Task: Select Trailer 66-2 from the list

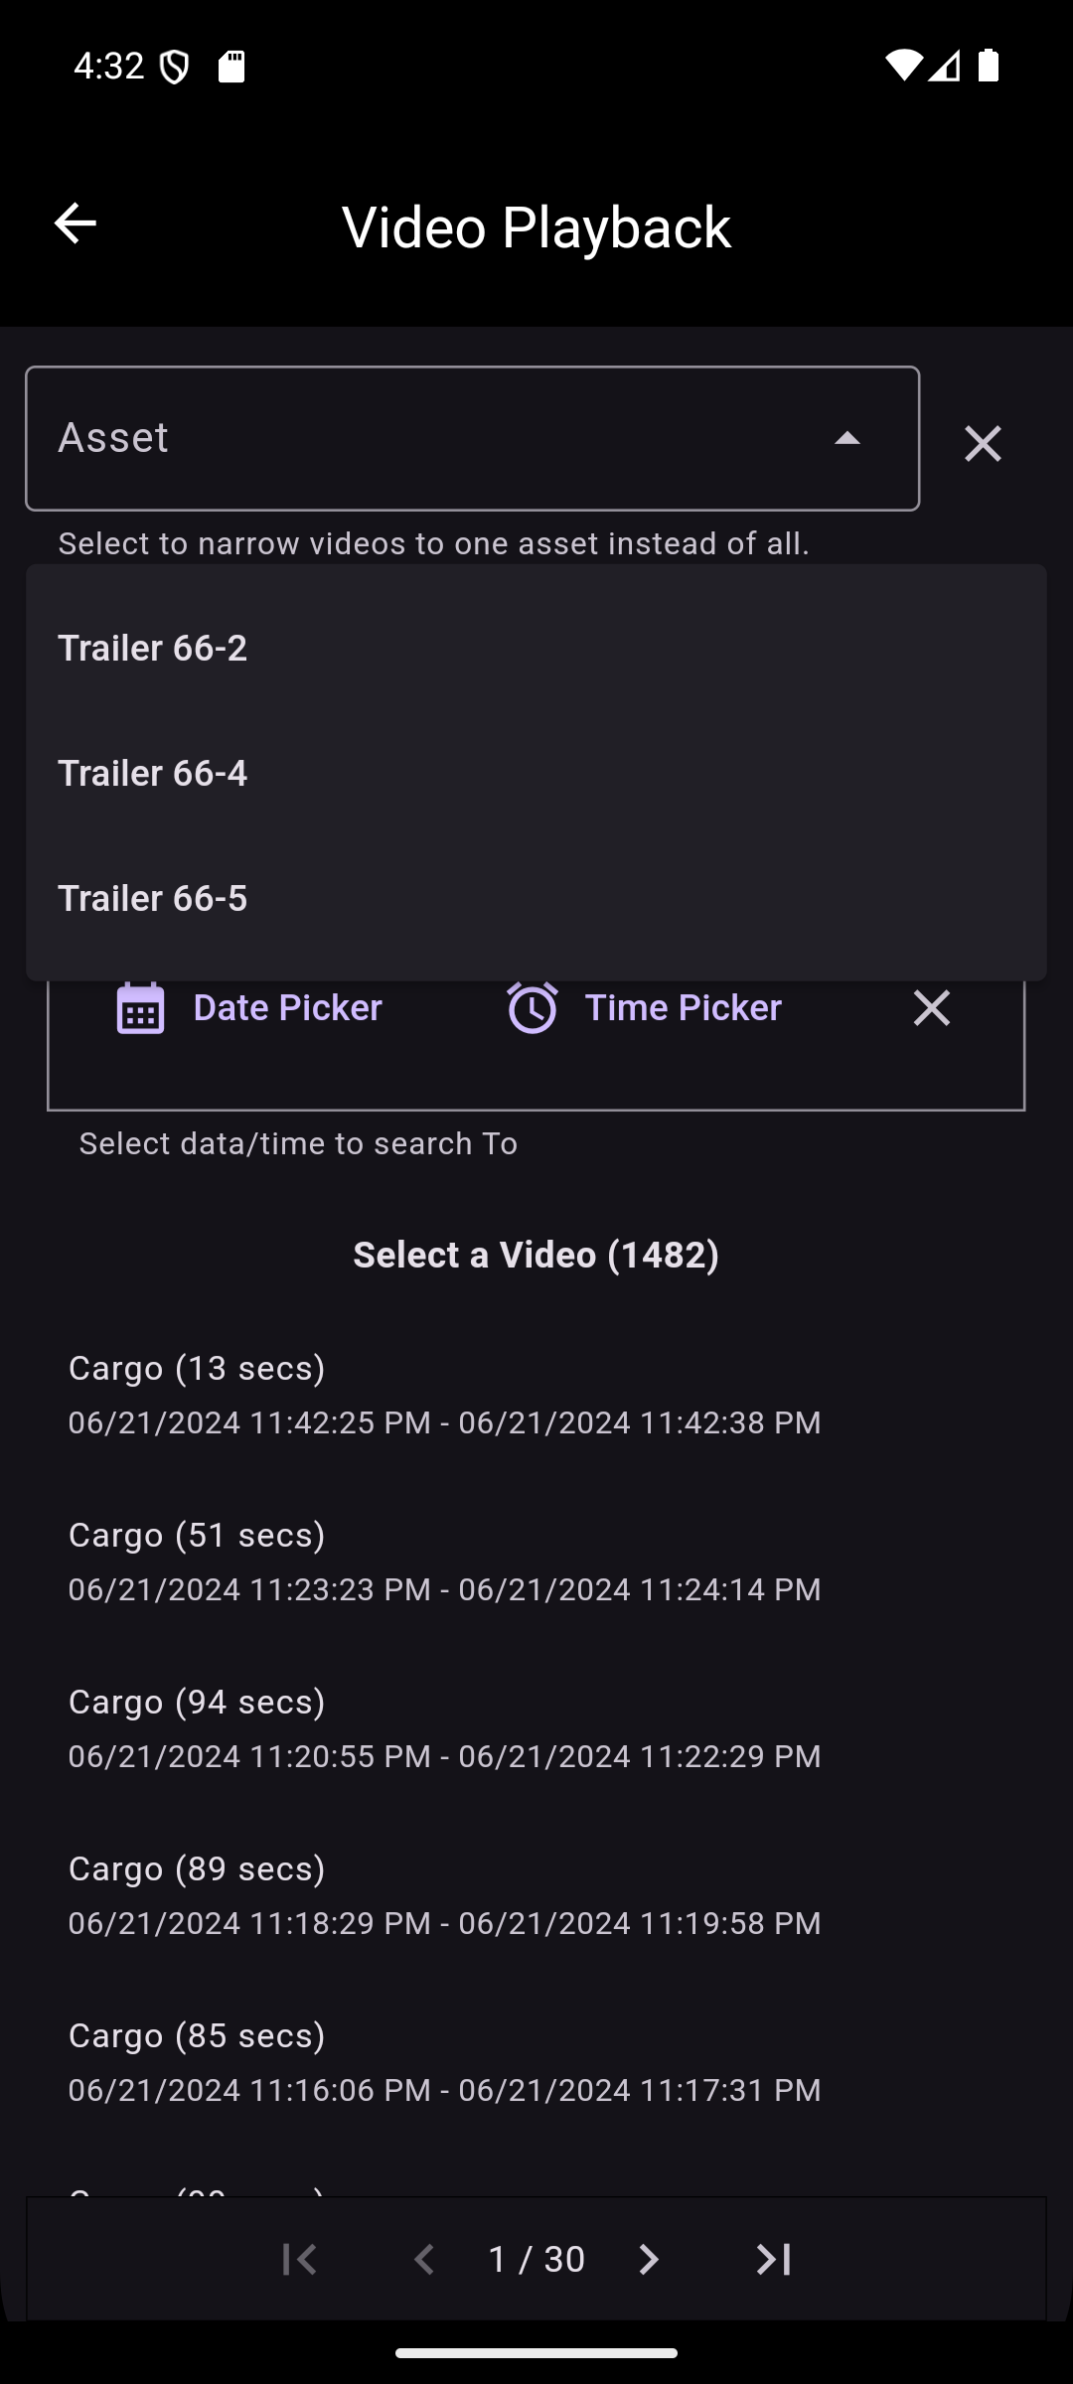Action: [153, 648]
